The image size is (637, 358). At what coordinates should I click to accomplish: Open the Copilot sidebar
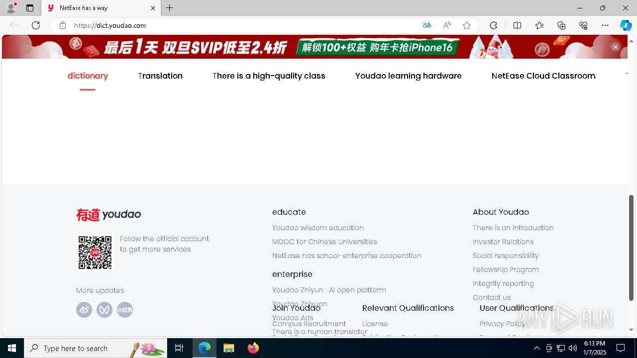(x=626, y=25)
